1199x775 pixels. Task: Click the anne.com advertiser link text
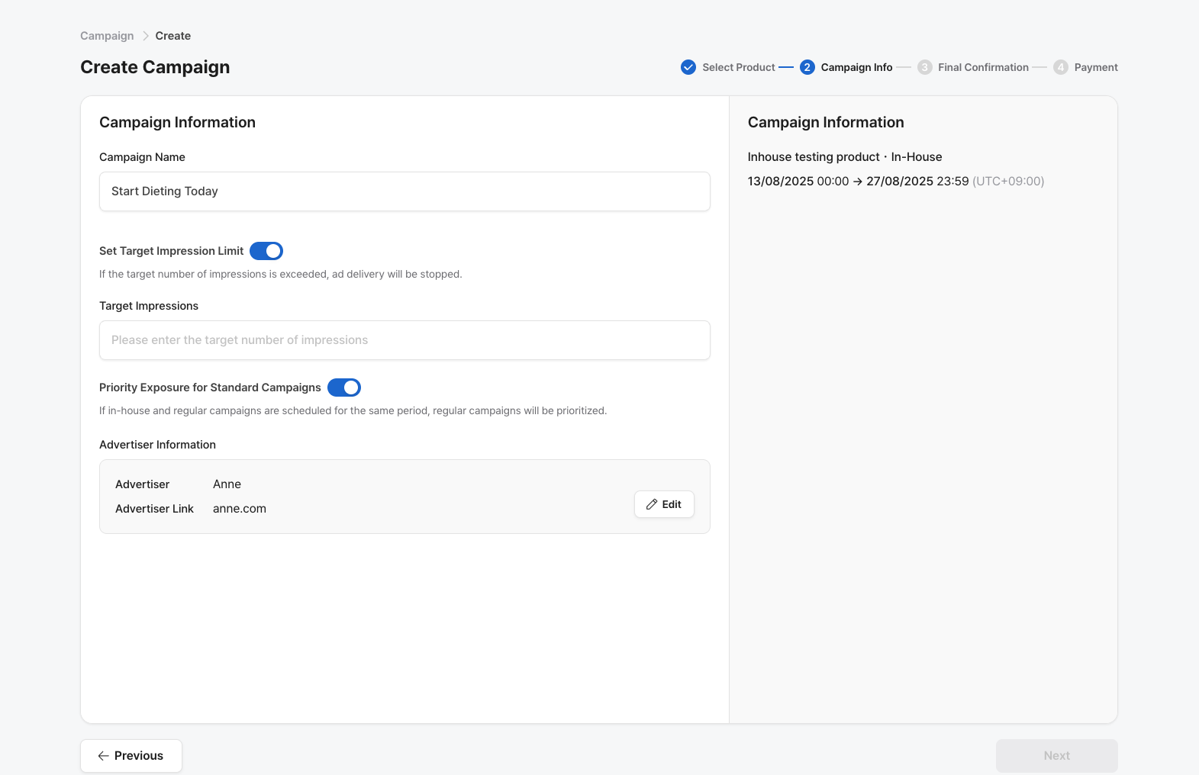tap(240, 509)
